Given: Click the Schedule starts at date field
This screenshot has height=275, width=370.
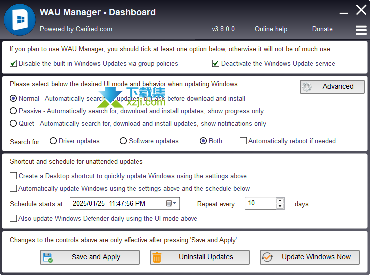Looking at the screenshot, I should click(125, 203).
